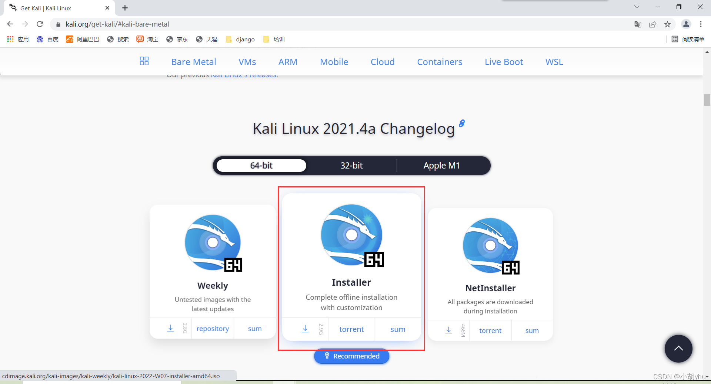Screen dimensions: 711x384
Task: Open the translate page icon
Action: pyautogui.click(x=638, y=24)
